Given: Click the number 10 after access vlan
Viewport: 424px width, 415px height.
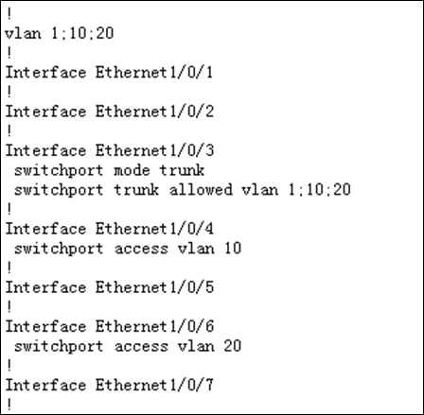Looking at the screenshot, I should coord(233,249).
